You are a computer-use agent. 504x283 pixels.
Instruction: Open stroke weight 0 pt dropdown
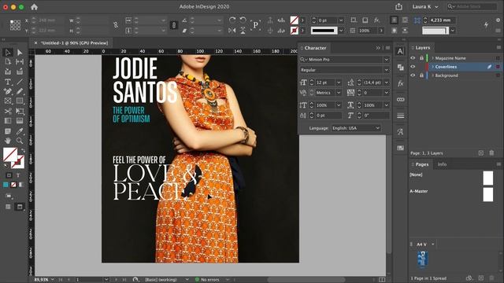(341, 20)
